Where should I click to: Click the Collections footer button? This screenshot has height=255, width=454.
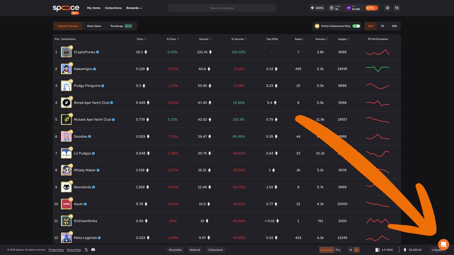216,250
